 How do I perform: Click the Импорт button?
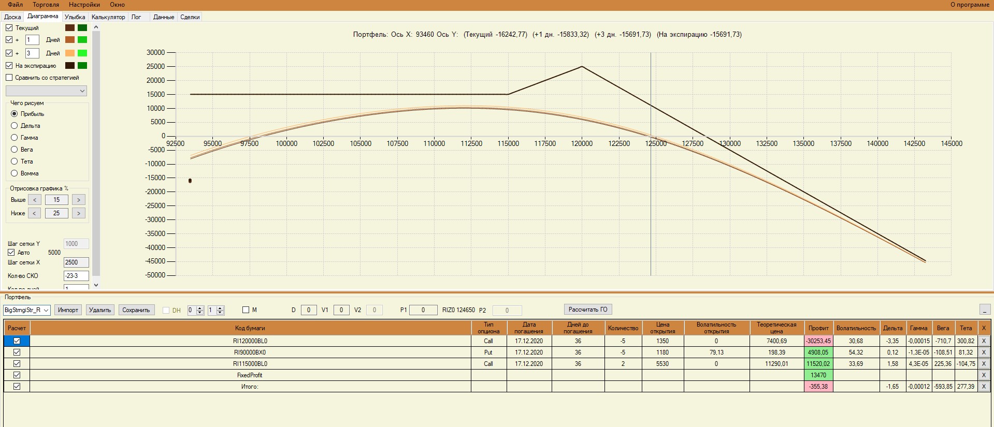tap(68, 310)
